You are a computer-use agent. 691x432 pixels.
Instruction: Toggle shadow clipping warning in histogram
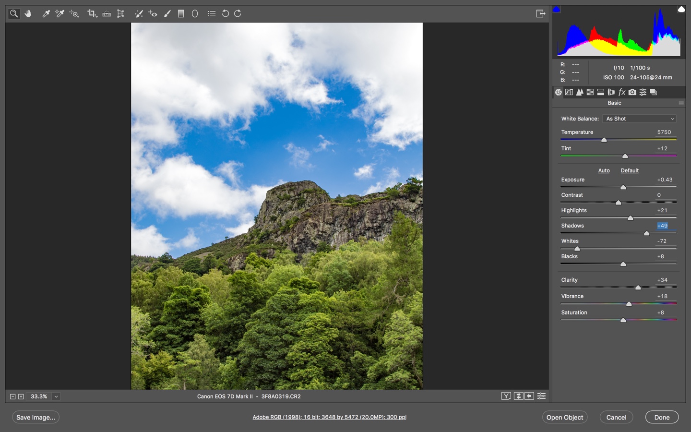[x=557, y=9]
